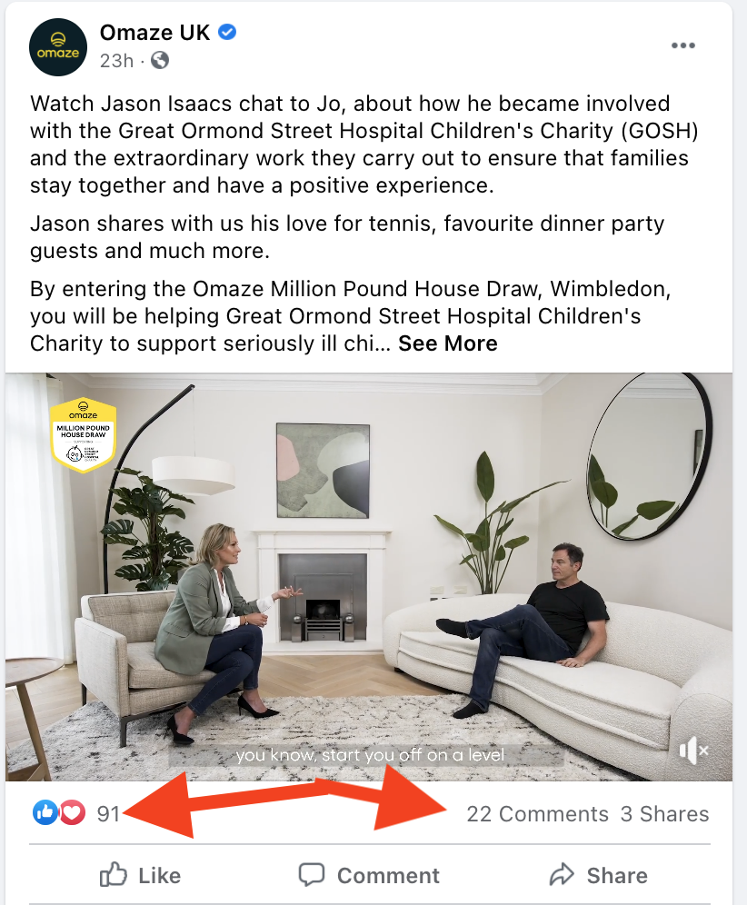Click the Comment button
The width and height of the screenshot is (747, 905).
tap(369, 875)
